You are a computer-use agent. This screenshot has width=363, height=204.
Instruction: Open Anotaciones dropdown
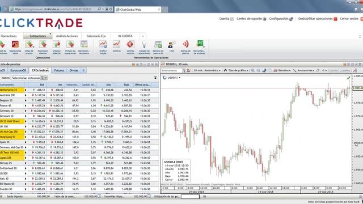click(303, 70)
